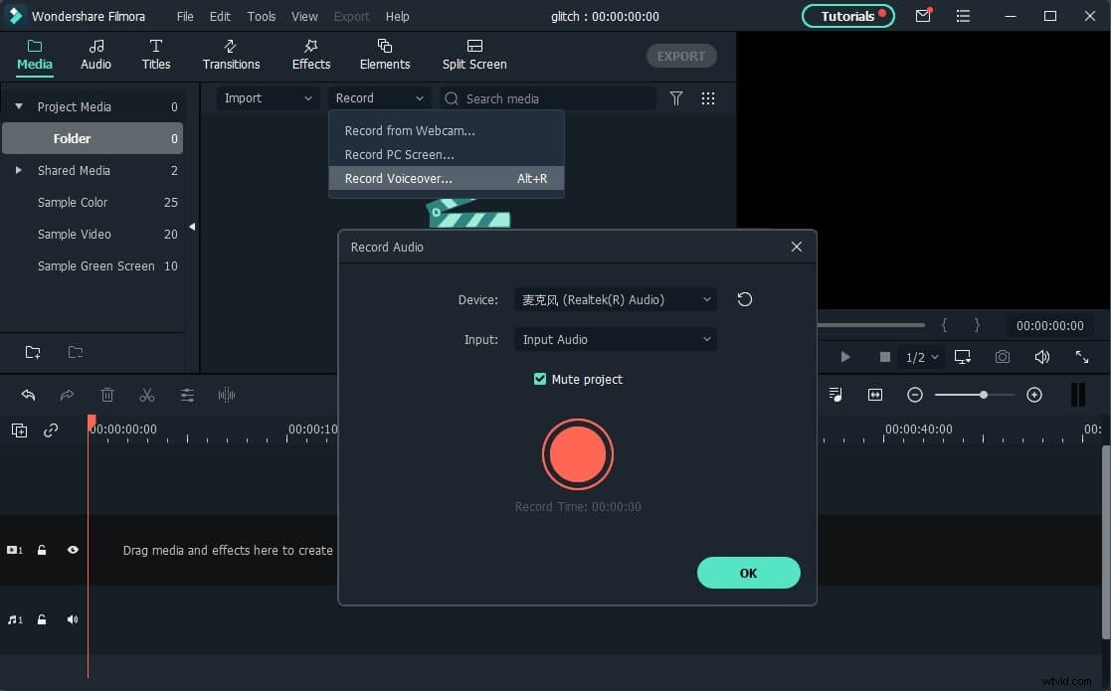Undo the last action
This screenshot has height=691, width=1111.
point(28,395)
